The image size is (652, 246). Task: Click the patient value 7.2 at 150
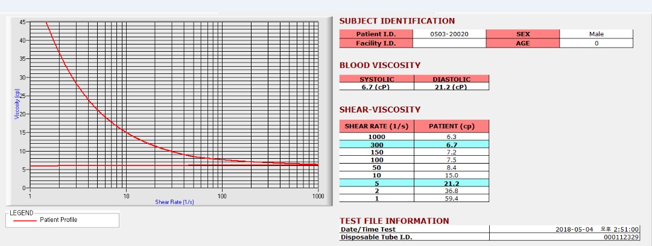(452, 152)
